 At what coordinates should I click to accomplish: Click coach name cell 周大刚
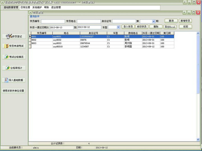[133, 43]
